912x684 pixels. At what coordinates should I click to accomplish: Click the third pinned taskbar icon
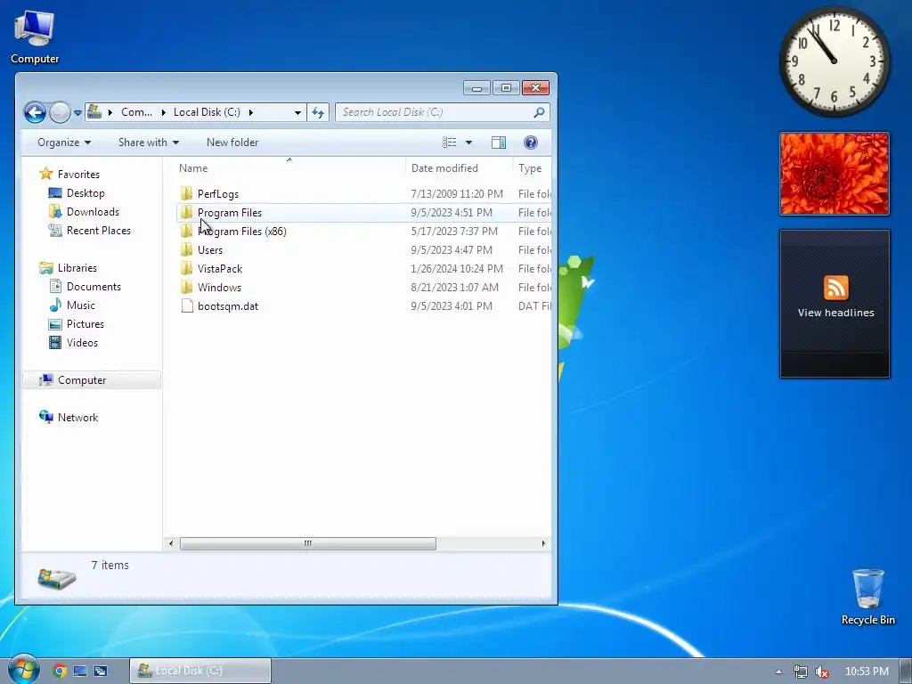click(x=101, y=671)
